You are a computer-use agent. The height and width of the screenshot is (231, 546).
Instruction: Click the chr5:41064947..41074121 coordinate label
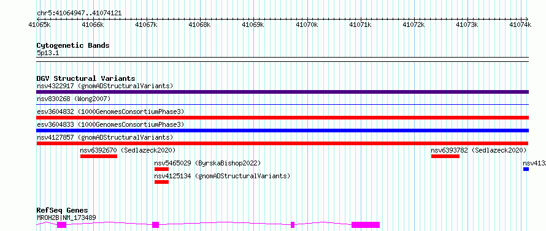click(79, 13)
